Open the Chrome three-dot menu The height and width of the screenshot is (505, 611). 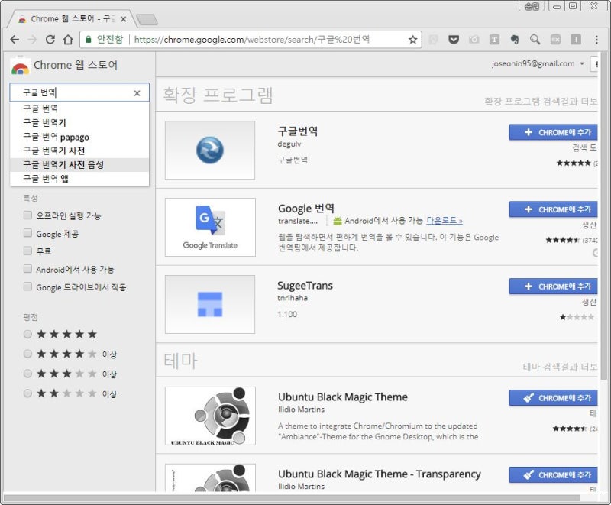point(596,40)
